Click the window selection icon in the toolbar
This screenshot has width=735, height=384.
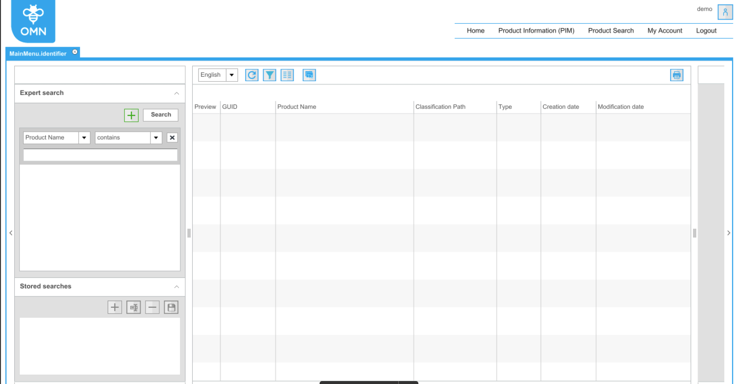point(309,75)
